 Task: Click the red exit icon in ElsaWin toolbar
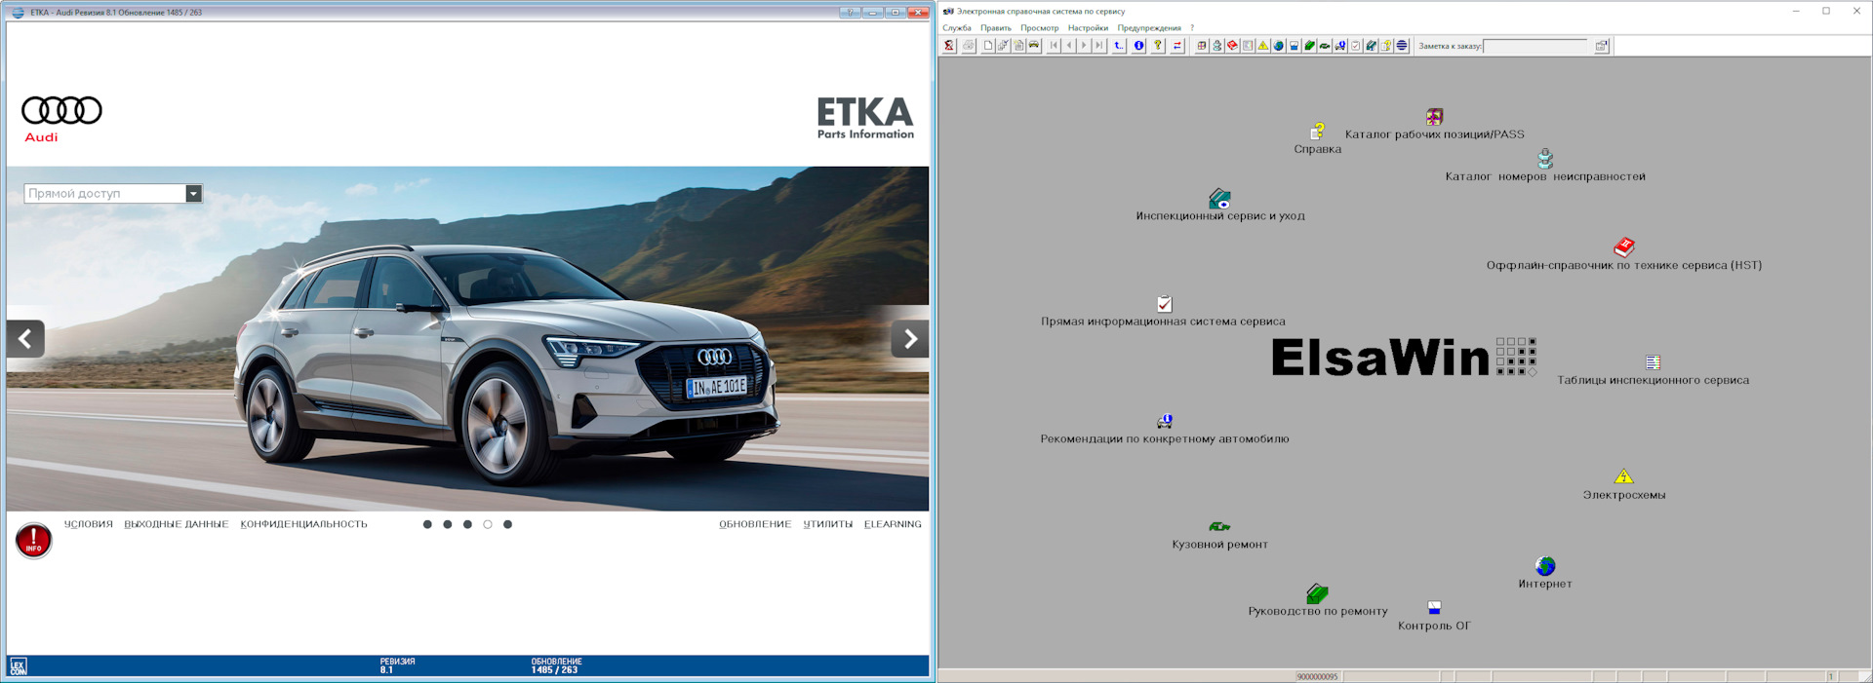(x=949, y=46)
